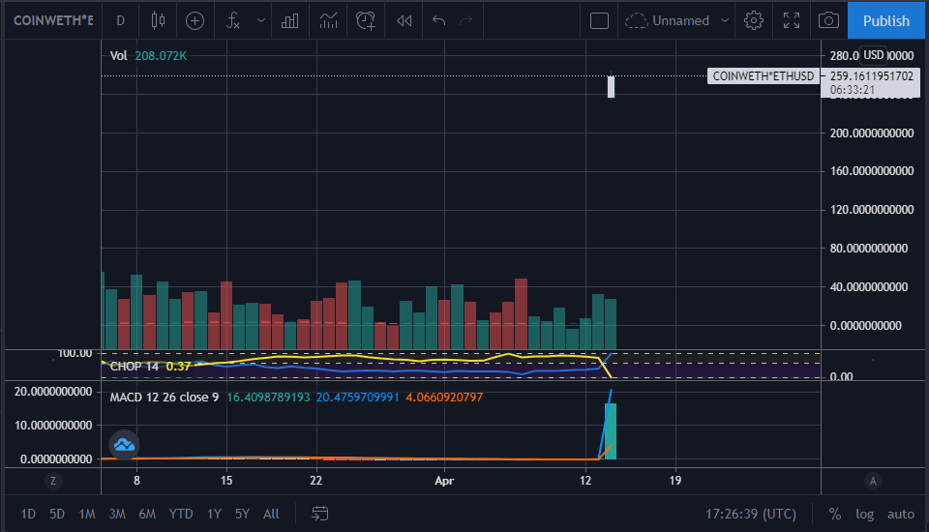Open indicator templates icon

328,20
